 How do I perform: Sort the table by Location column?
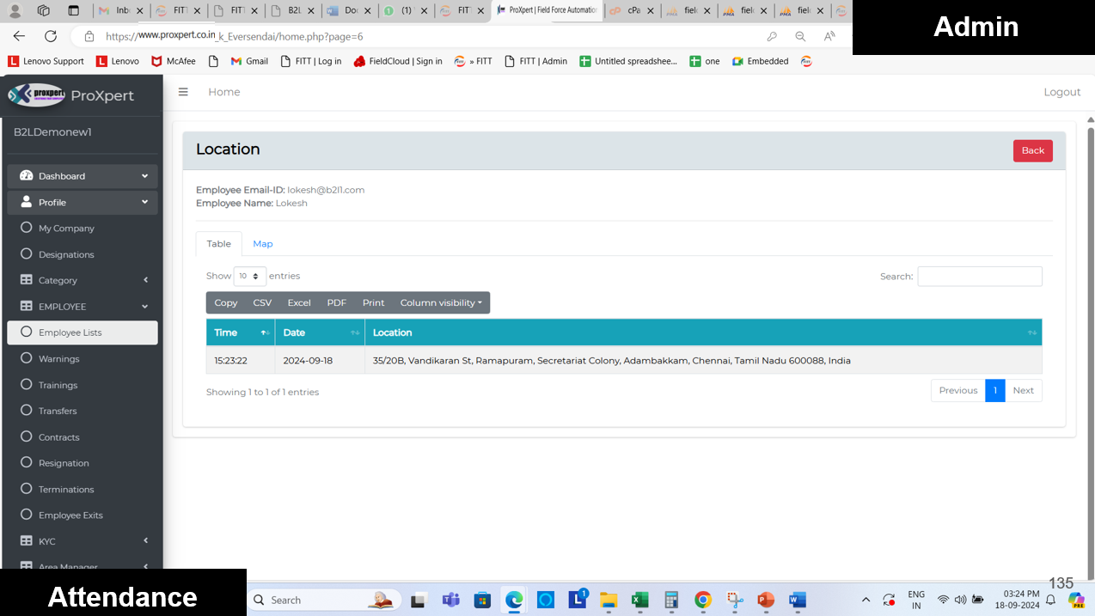point(702,332)
